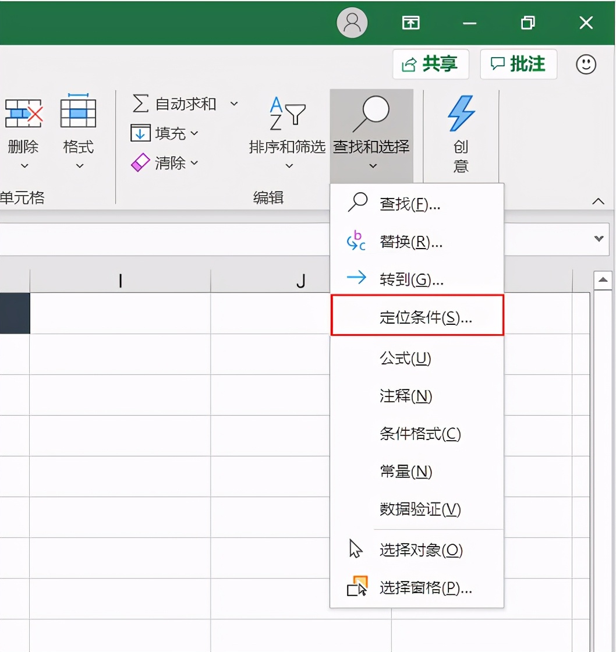Collapse the ribbon using the chevron
The height and width of the screenshot is (652, 616).
[x=598, y=201]
